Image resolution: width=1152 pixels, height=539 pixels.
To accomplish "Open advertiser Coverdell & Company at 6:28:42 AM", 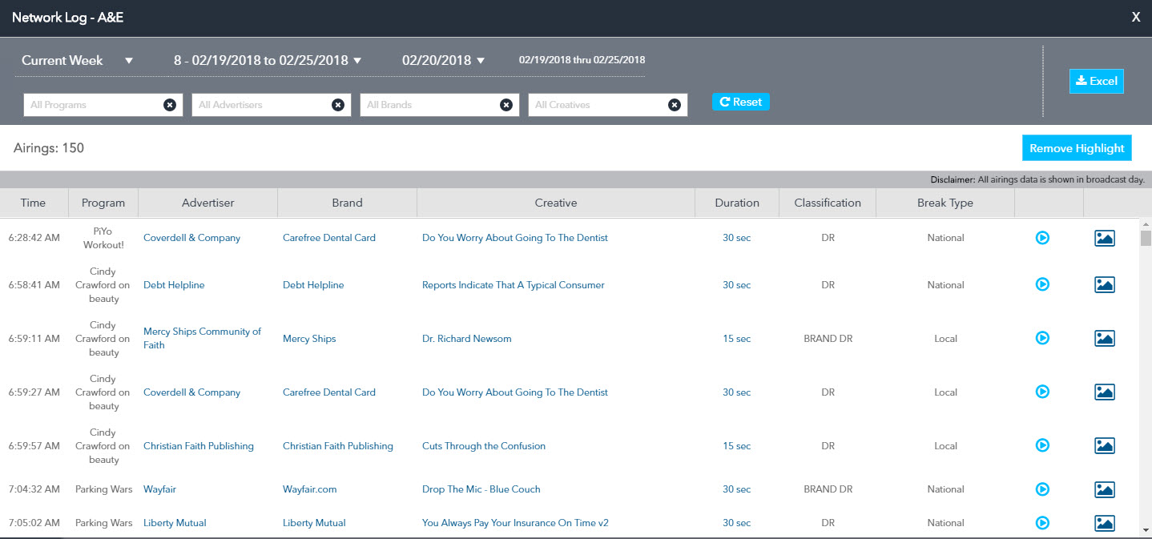I will pos(191,238).
